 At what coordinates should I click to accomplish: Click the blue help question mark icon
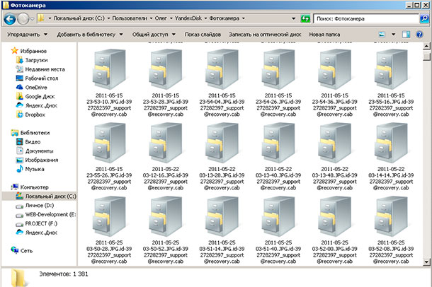pyautogui.click(x=419, y=35)
